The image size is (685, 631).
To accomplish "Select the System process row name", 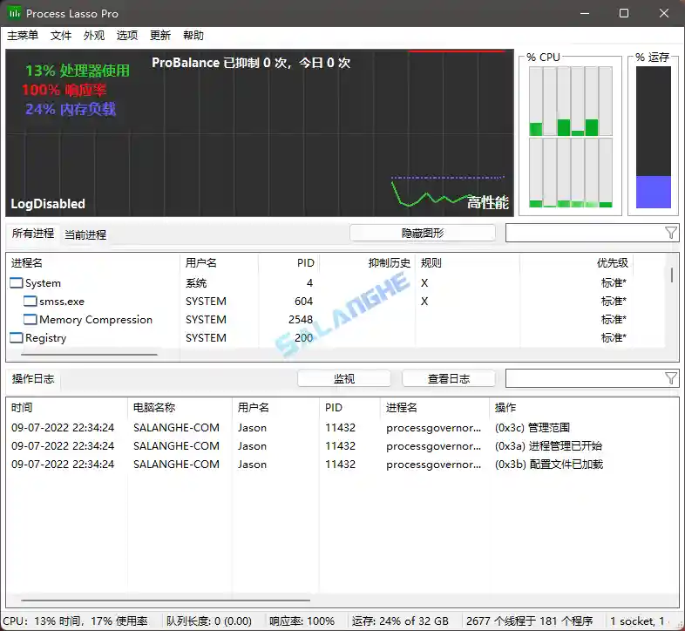I will 43,283.
